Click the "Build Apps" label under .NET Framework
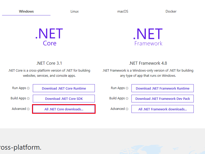This screenshot has height=154, width=205. 117,98
